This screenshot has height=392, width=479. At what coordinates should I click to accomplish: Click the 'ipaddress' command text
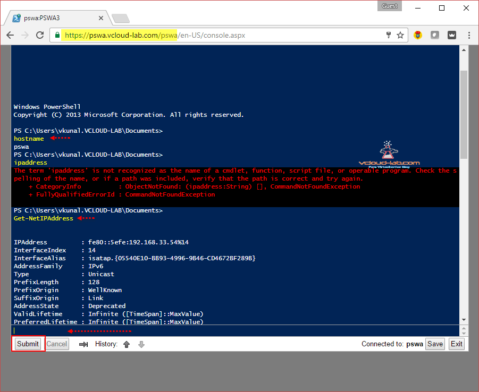pos(30,163)
